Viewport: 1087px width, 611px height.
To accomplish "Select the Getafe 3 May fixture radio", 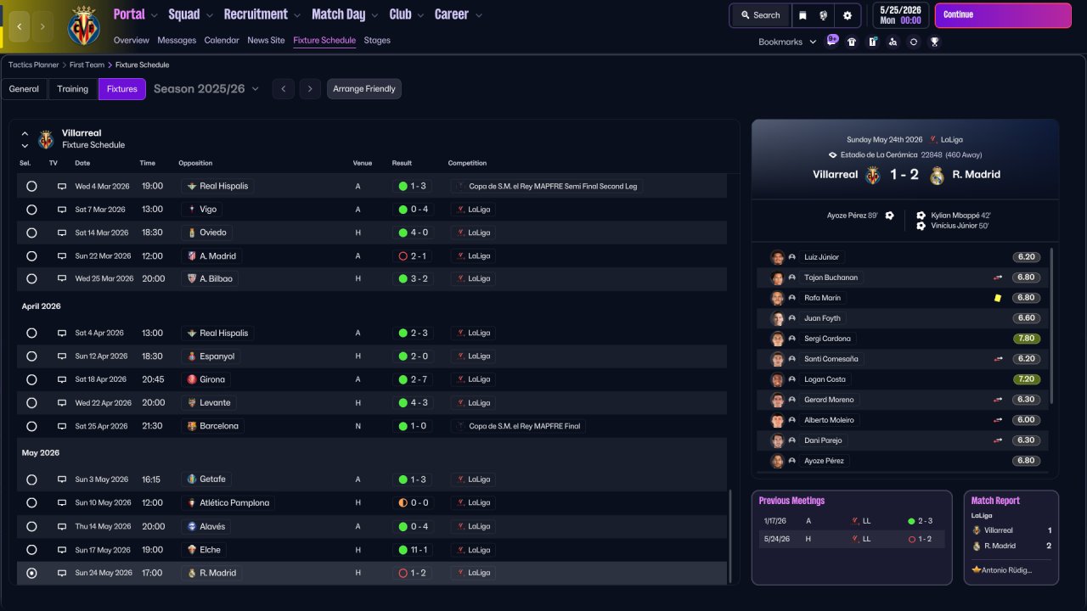I will 31,479.
